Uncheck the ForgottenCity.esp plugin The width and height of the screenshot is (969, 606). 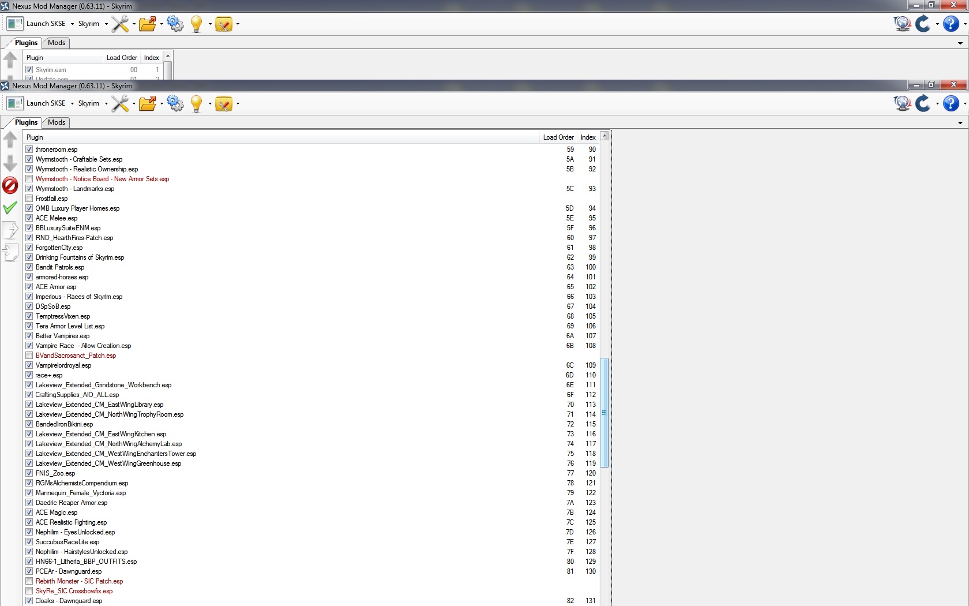[x=29, y=248]
